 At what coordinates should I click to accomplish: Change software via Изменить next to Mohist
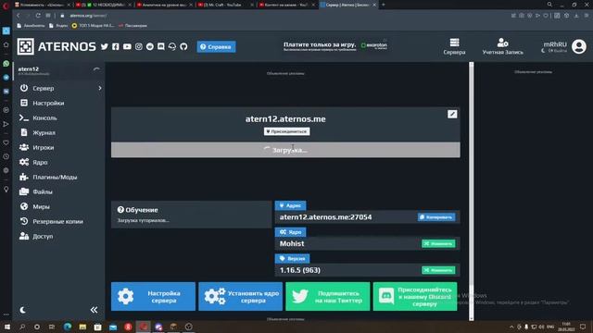coord(438,243)
